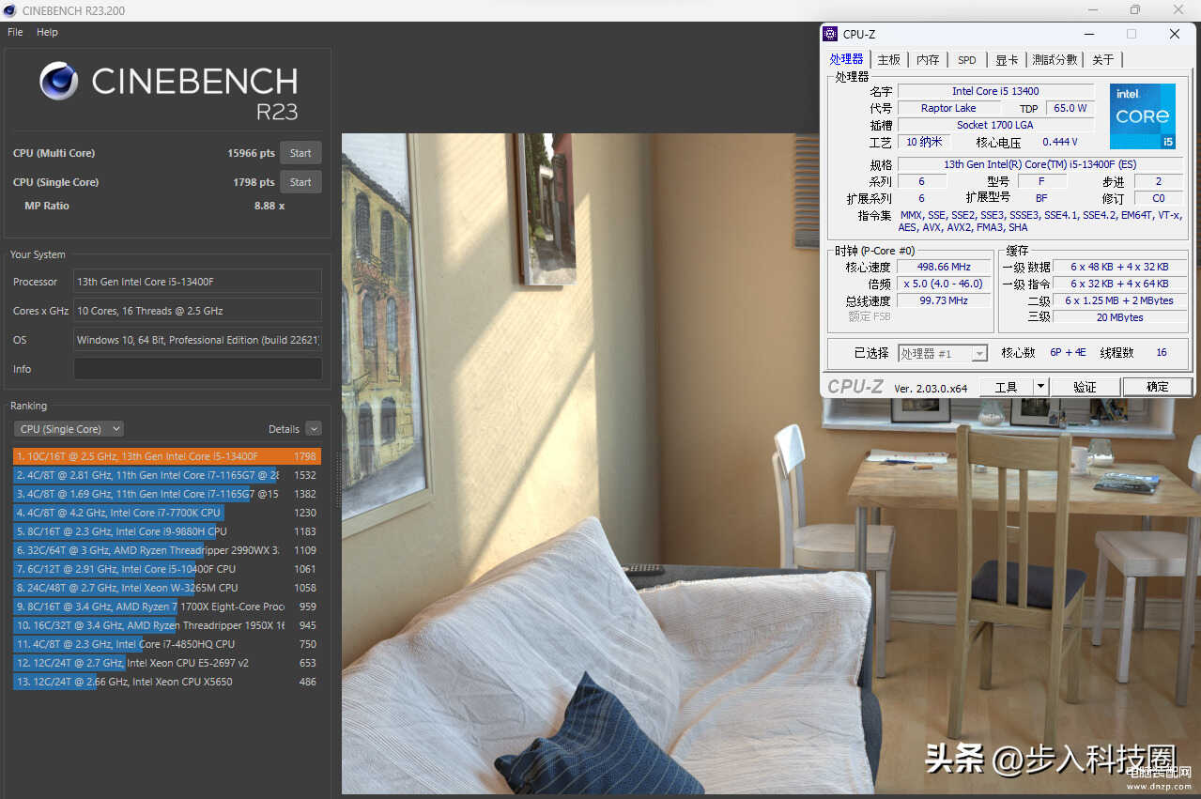This screenshot has width=1201, height=799.
Task: Expand the ranking Details chevron
Action: (x=314, y=429)
